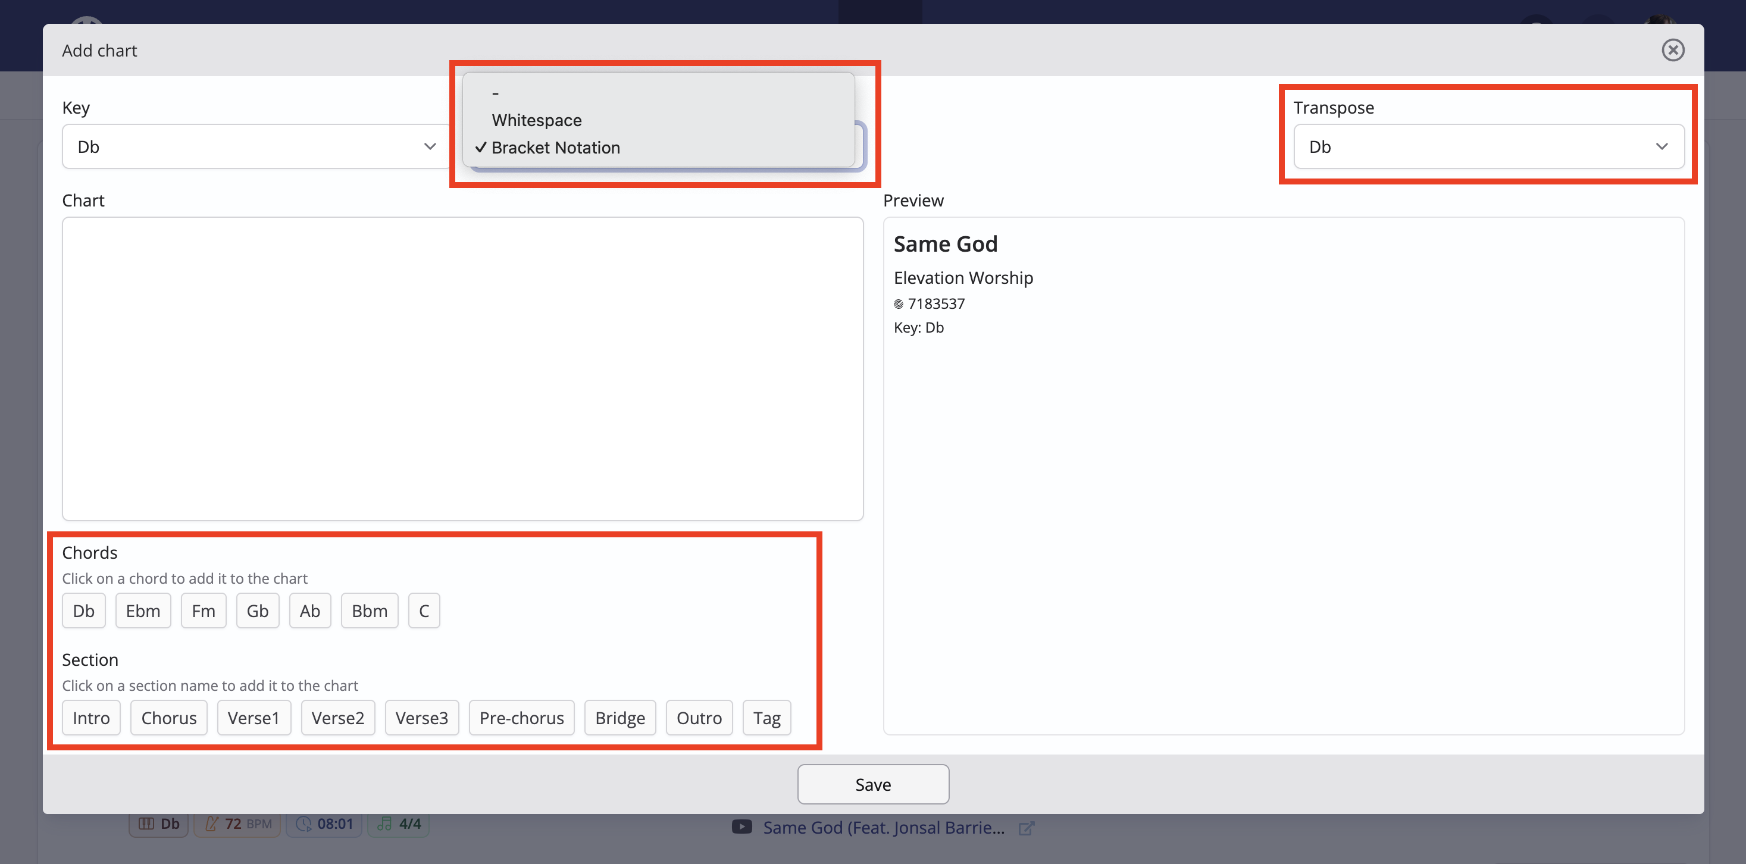
Task: Click the Elevation Worship artist text in preview
Action: [x=963, y=278]
